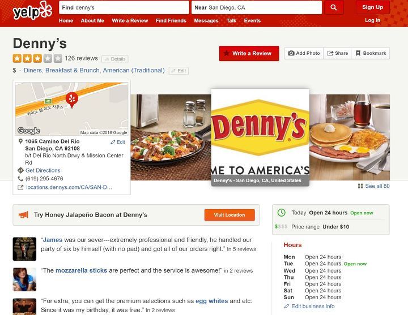
Task: Click the red Yelp map pin
Action: click(72, 100)
